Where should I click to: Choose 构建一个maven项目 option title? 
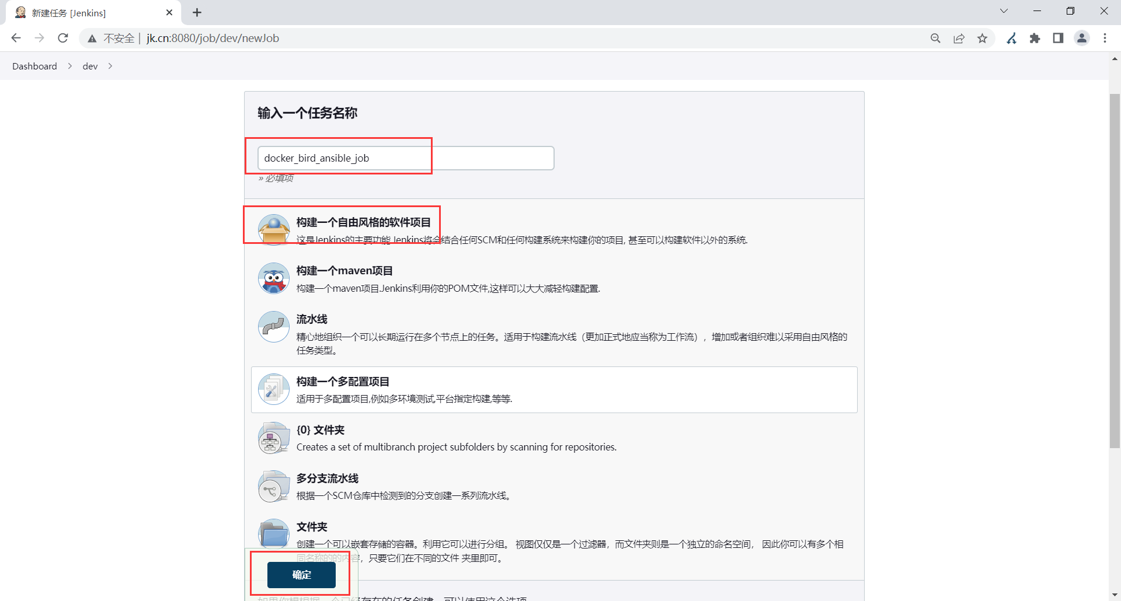pyautogui.click(x=344, y=271)
